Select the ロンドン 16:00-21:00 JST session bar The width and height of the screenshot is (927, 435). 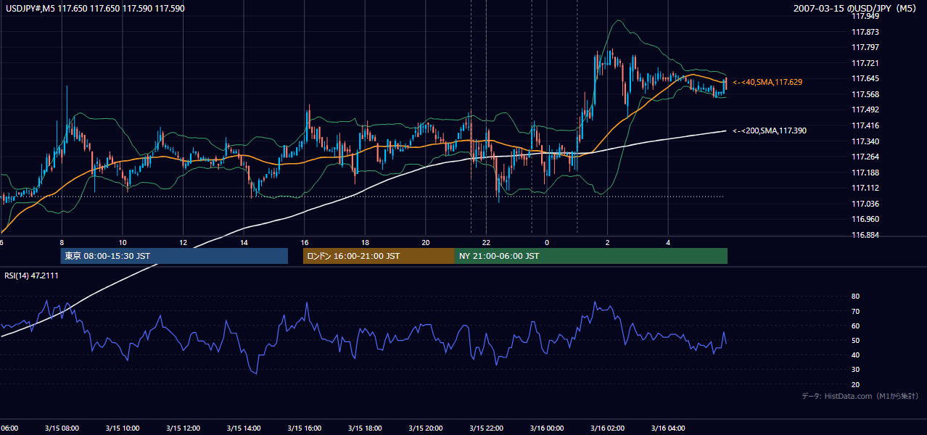point(379,256)
